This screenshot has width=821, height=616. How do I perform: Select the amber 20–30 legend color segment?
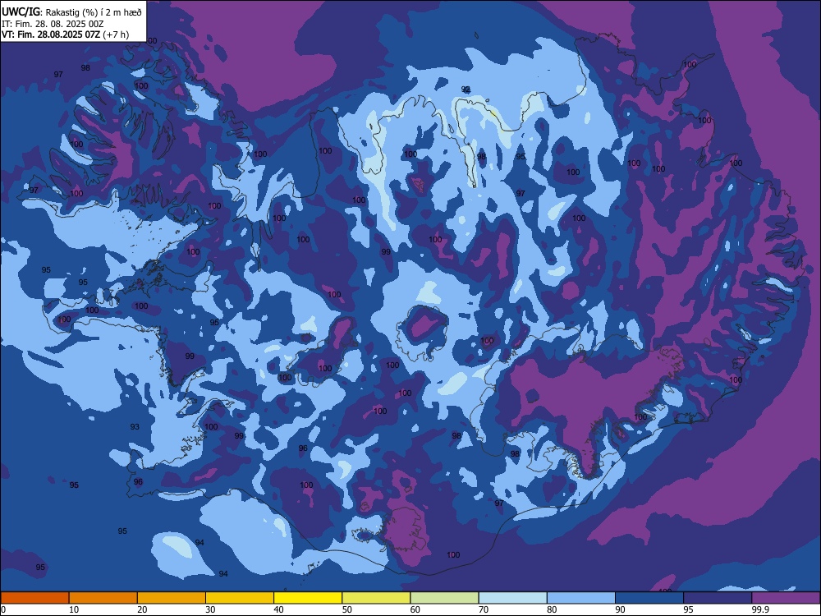(x=172, y=598)
